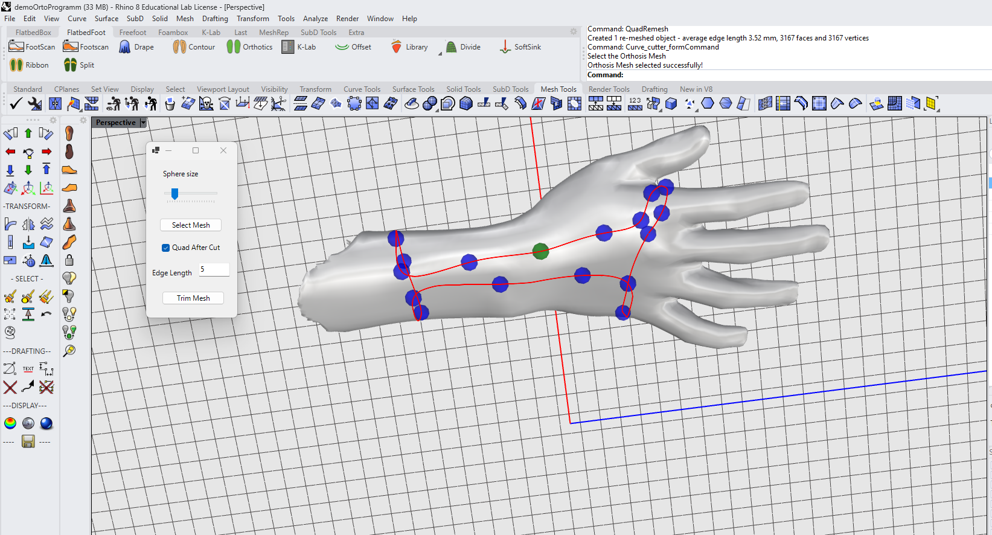Viewport: 992px width, 535px height.
Task: Click the blue down arrow icon
Action: (10, 170)
